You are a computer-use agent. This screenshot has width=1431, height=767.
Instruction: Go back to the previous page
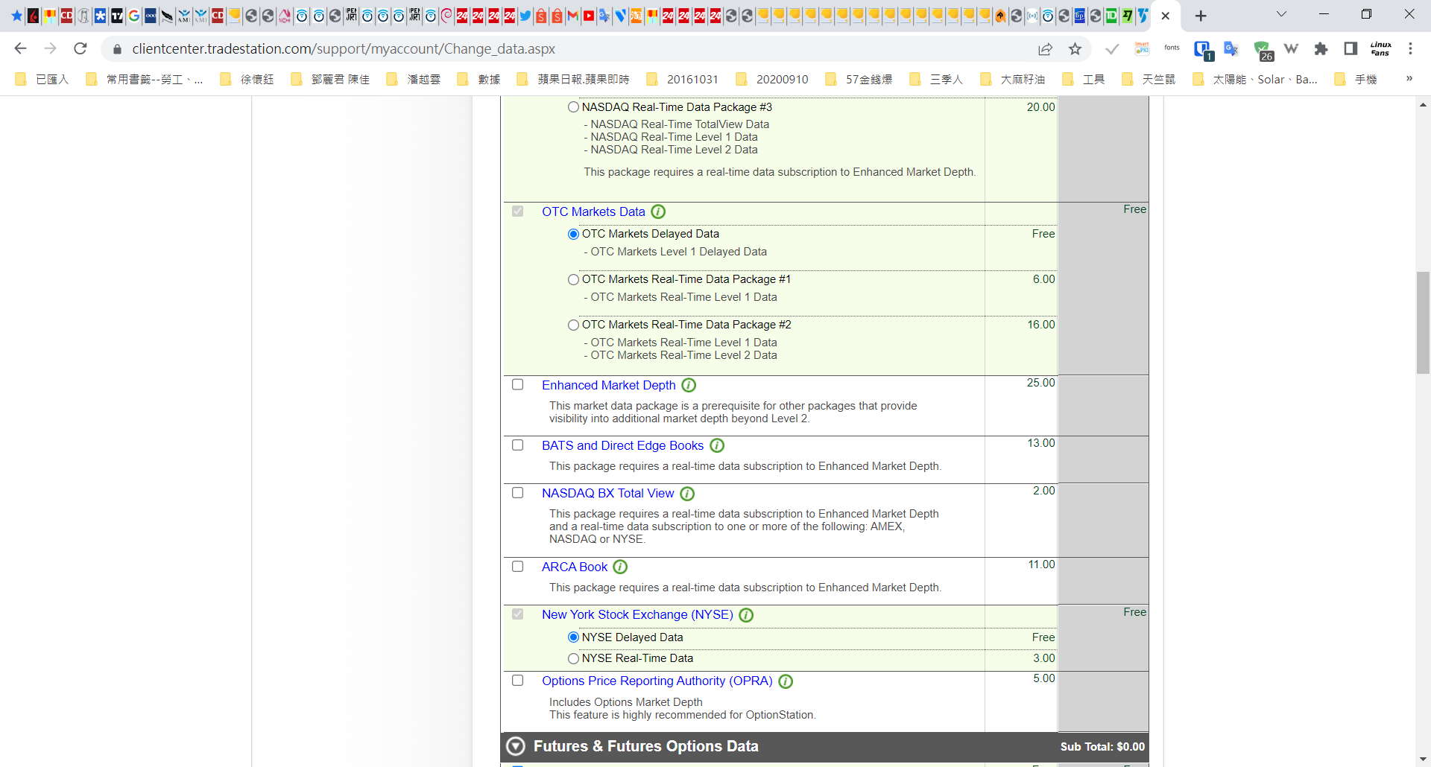click(x=20, y=48)
